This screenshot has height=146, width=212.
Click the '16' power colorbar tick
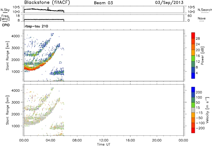click(198, 56)
